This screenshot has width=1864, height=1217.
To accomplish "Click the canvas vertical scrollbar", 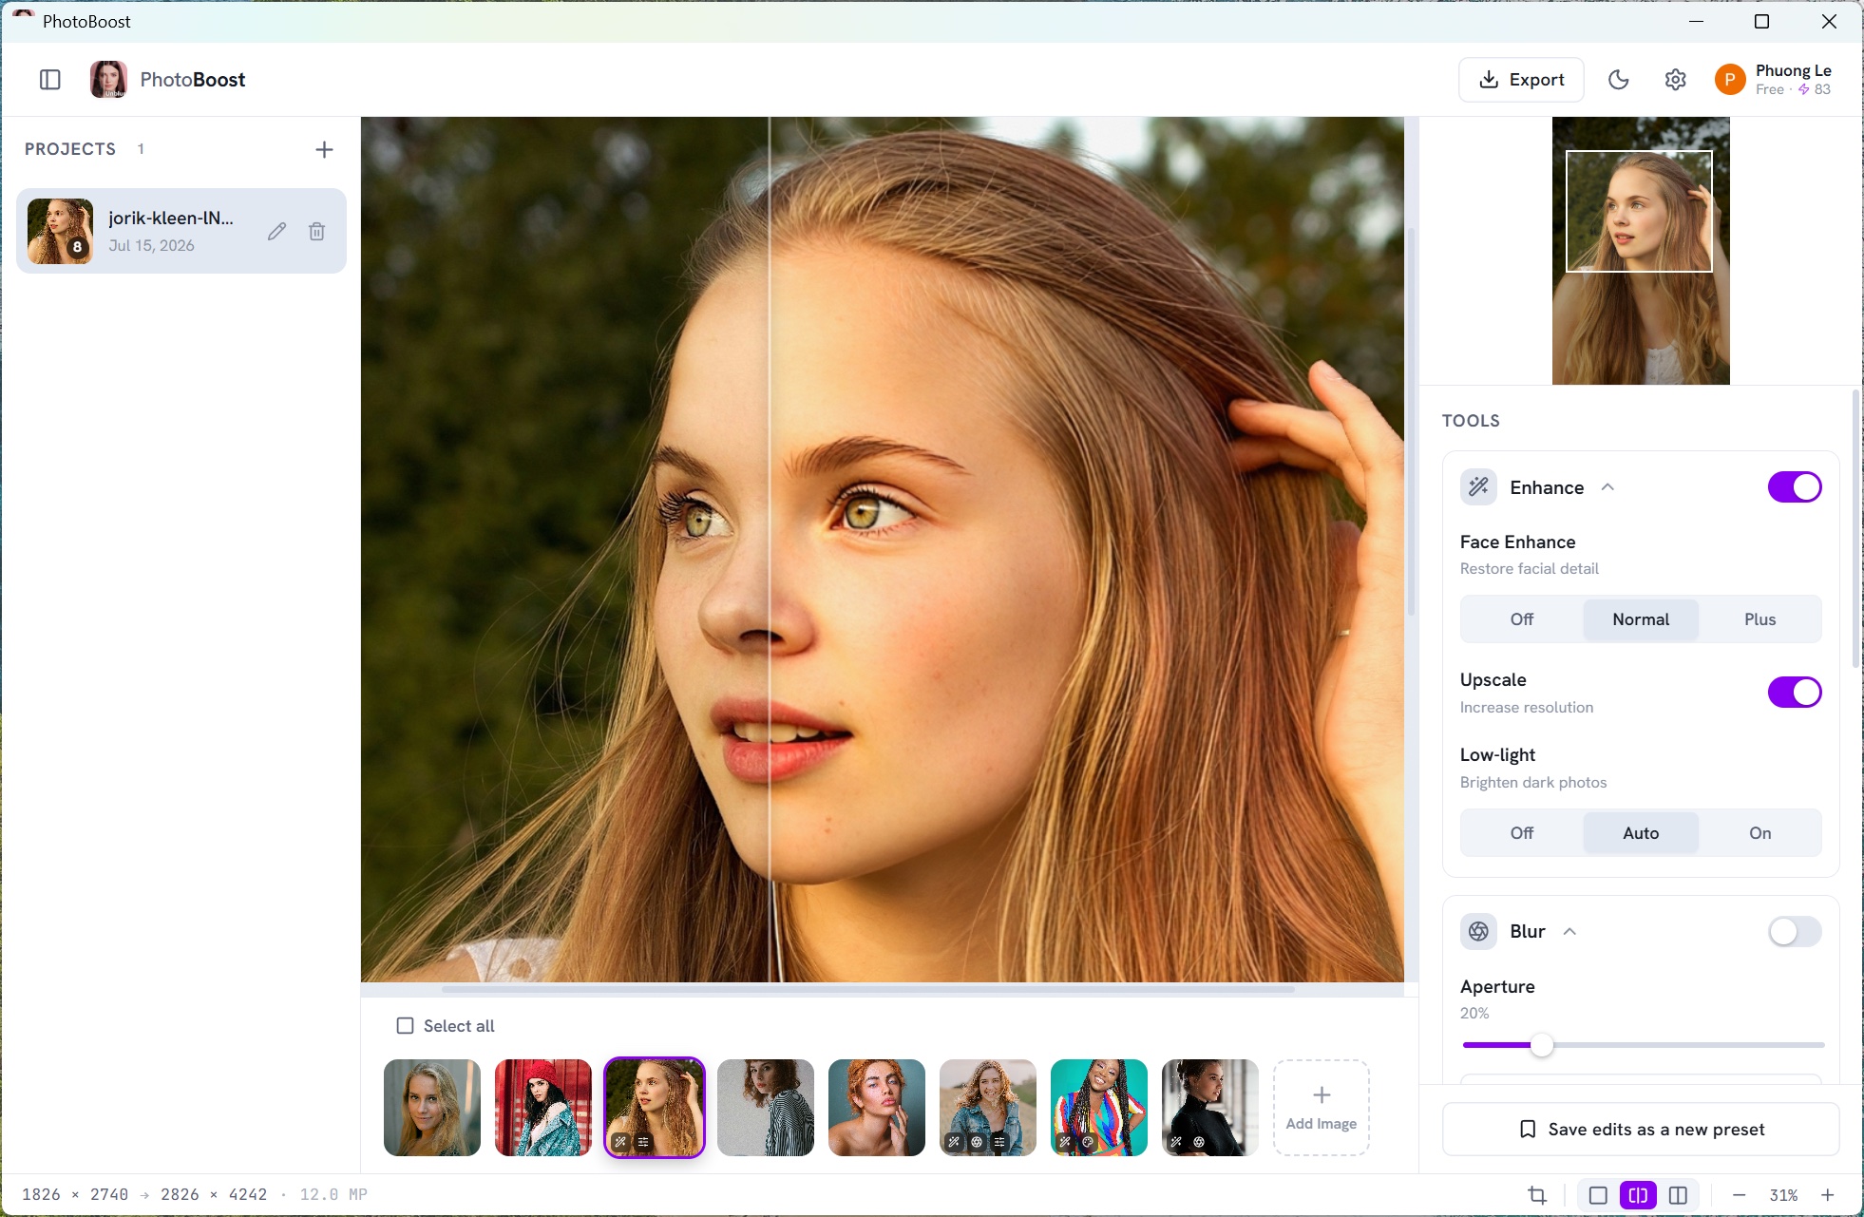I will (1411, 421).
